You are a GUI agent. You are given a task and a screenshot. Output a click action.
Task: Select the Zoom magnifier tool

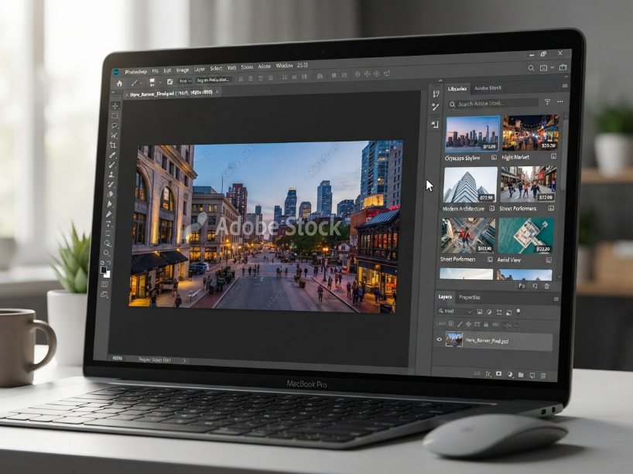[107, 254]
